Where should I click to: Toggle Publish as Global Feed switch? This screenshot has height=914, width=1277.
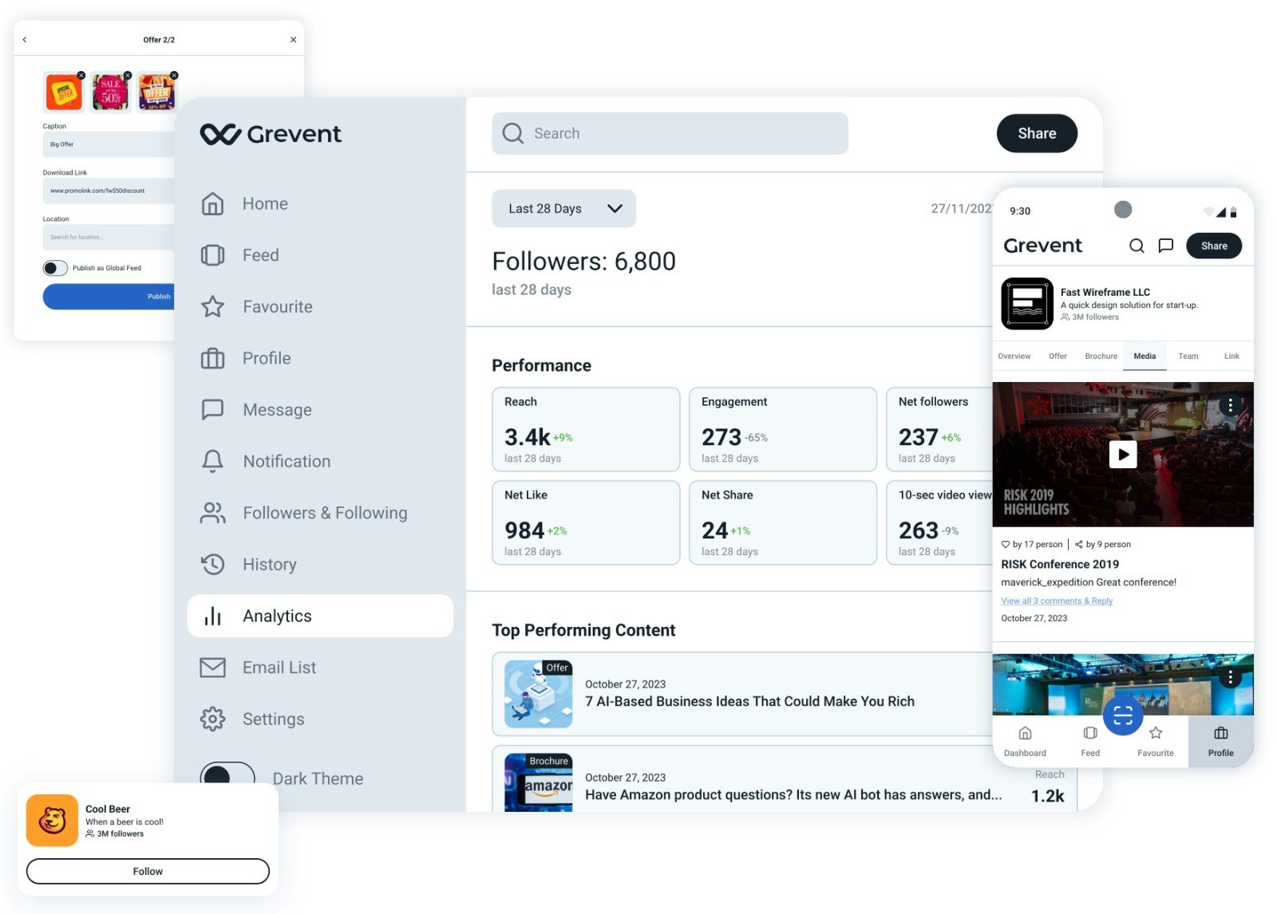(x=55, y=268)
